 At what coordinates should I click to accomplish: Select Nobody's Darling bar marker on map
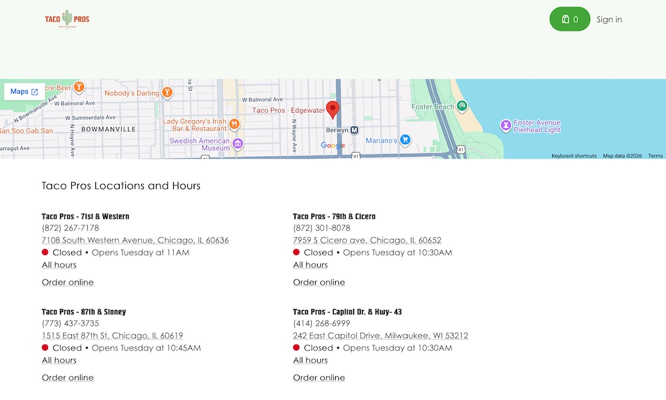pos(167,92)
